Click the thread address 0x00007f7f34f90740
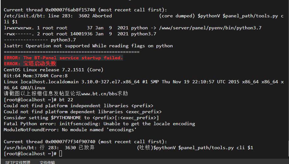 [70, 142]
